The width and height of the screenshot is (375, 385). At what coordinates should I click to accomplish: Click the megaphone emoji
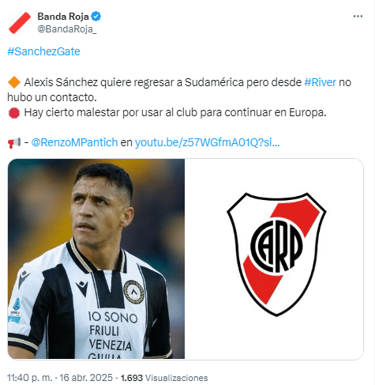pyautogui.click(x=14, y=143)
